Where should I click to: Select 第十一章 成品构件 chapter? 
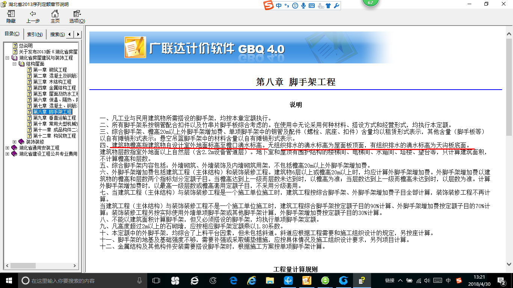pyautogui.click(x=55, y=130)
